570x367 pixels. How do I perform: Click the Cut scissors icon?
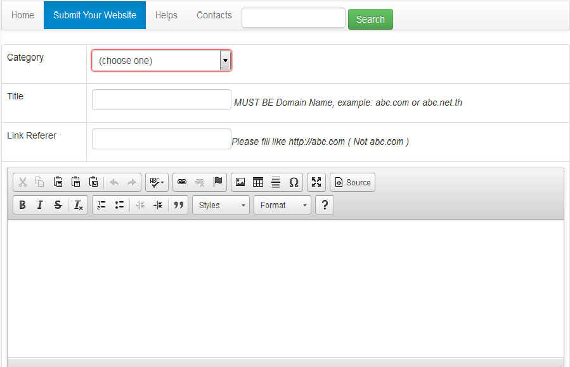[x=23, y=182]
